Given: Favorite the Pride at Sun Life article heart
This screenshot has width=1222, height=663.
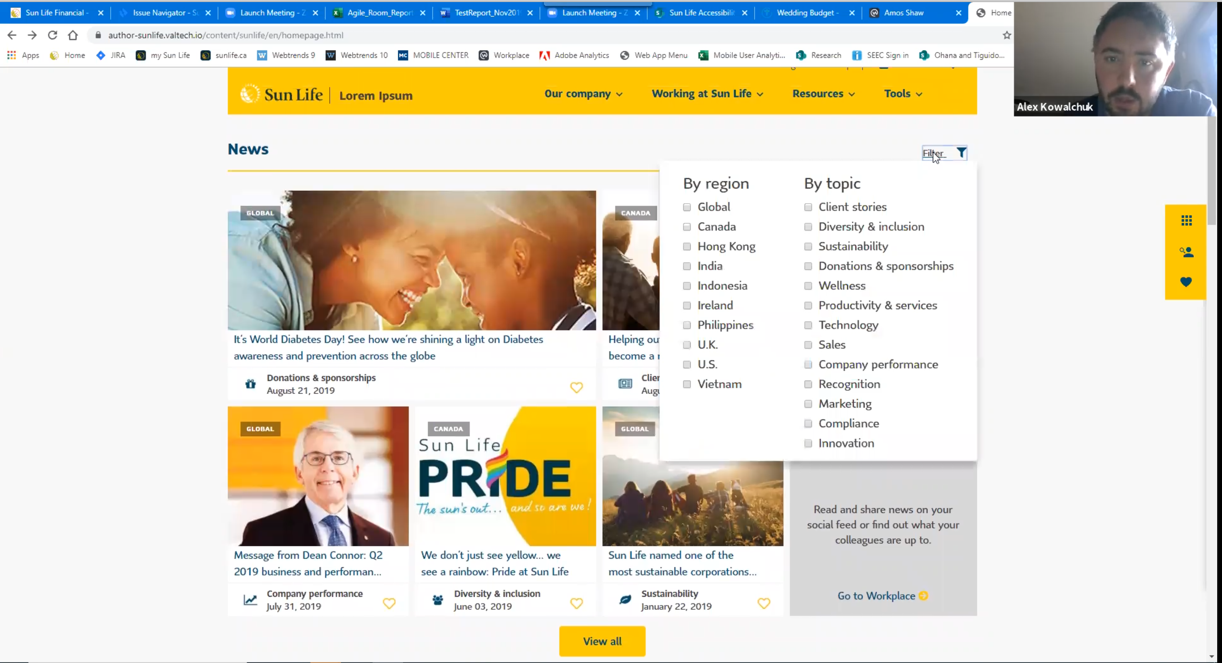Looking at the screenshot, I should coord(576,603).
